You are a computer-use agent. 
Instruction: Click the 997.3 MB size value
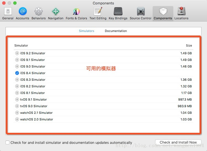coord(185,99)
